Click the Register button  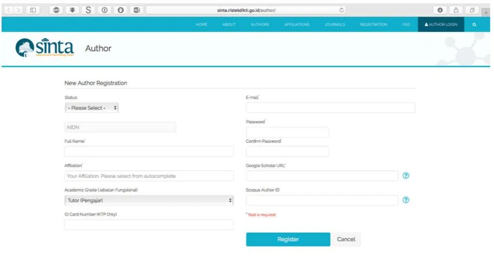pos(288,239)
